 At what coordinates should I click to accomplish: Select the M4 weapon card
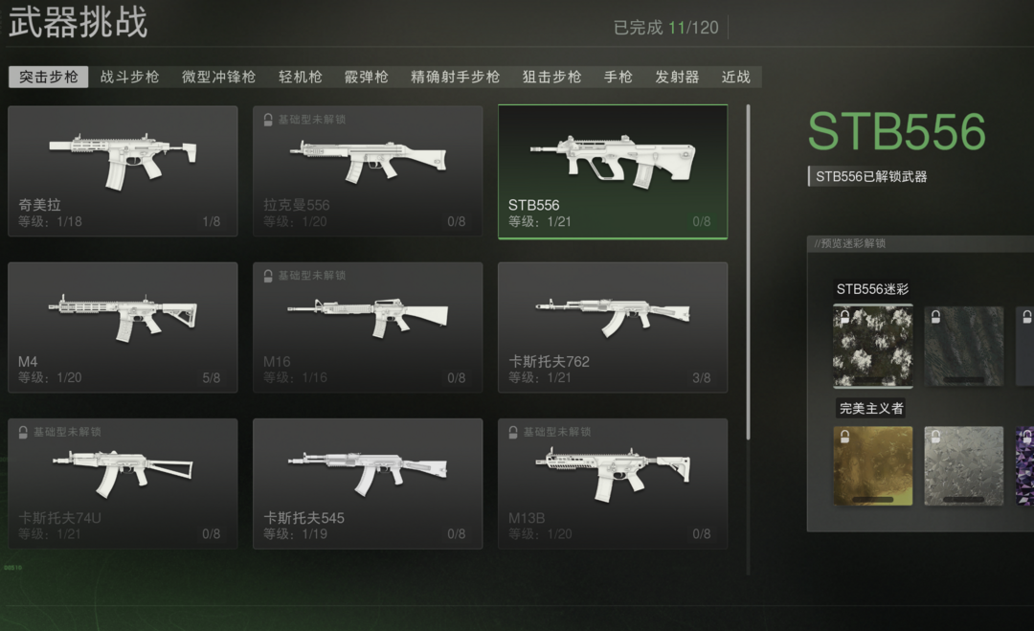pos(123,327)
